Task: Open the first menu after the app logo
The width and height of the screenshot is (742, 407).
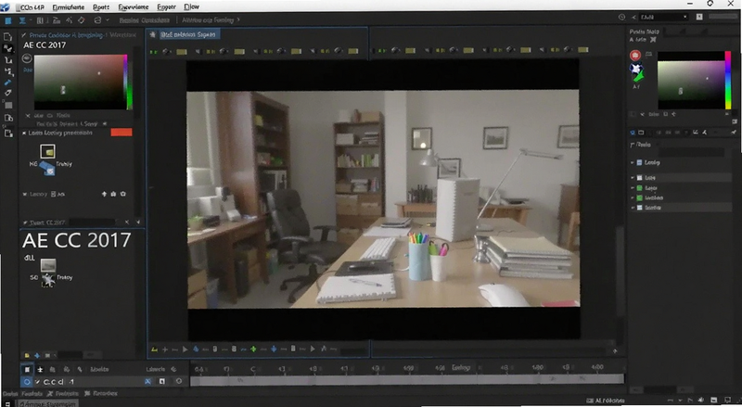Action: (x=30, y=7)
